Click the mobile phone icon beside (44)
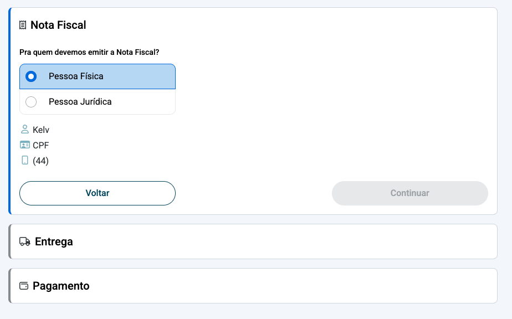Screen dimensions: 512x319 (x=24, y=161)
